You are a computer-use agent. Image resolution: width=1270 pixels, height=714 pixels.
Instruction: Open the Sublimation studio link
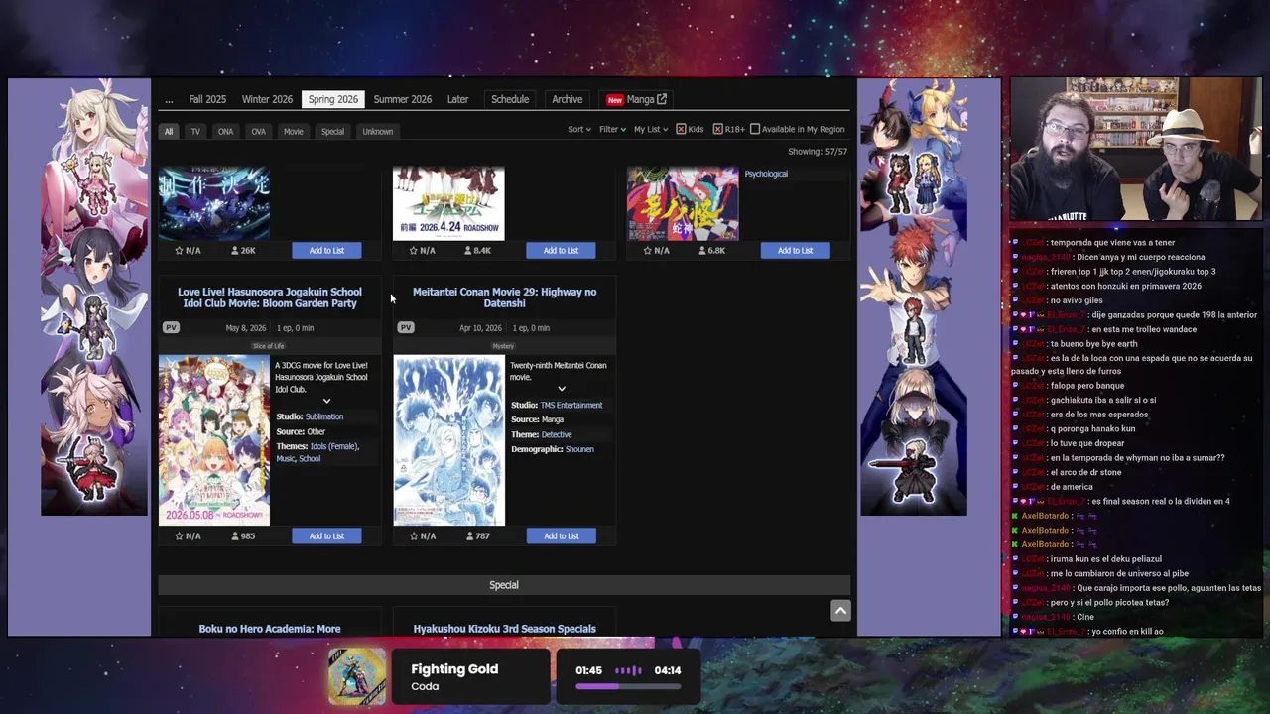pyautogui.click(x=324, y=416)
